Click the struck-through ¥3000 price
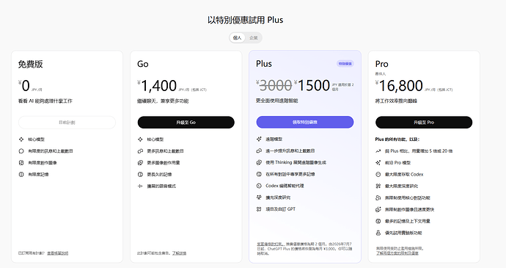506x268 pixels. pyautogui.click(x=274, y=85)
